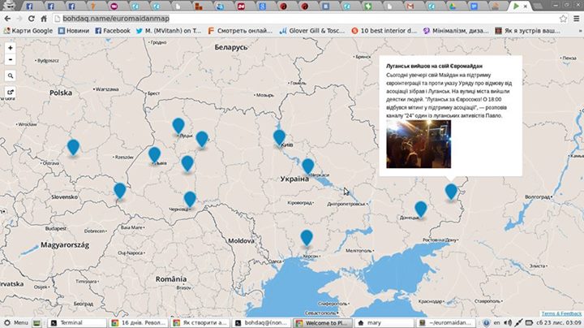The height and width of the screenshot is (328, 584).
Task: Click the marker near Чернівці
Action: pos(190,198)
